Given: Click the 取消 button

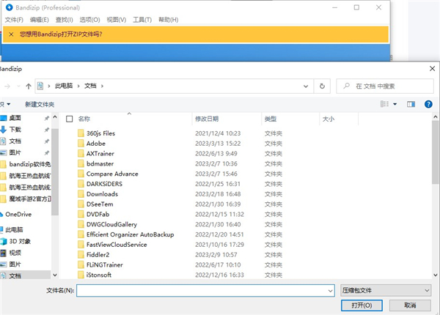Looking at the screenshot, I should (x=410, y=305).
